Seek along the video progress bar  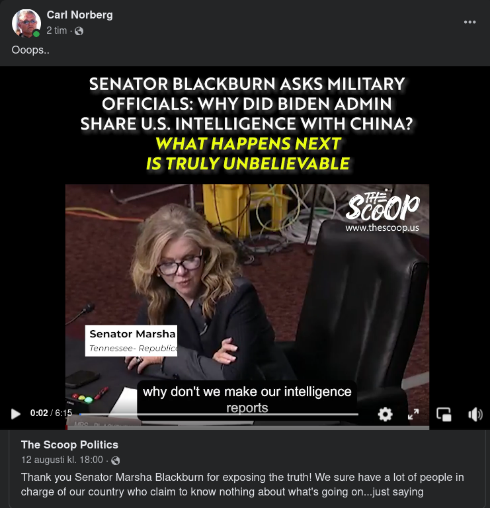tap(219, 414)
